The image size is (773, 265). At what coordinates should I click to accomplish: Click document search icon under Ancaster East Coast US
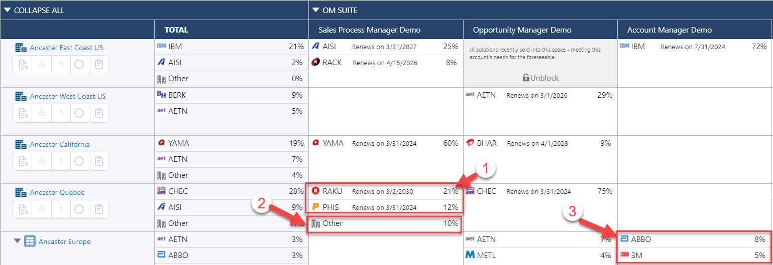(23, 65)
